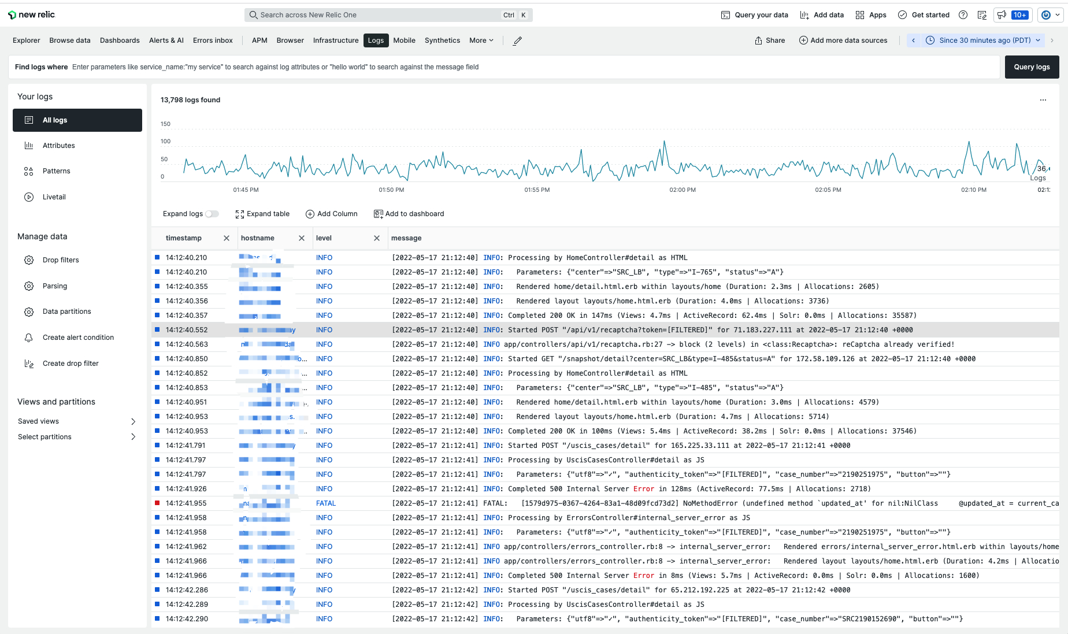Open the user account dropdown
The image size is (1068, 634).
click(x=1051, y=15)
